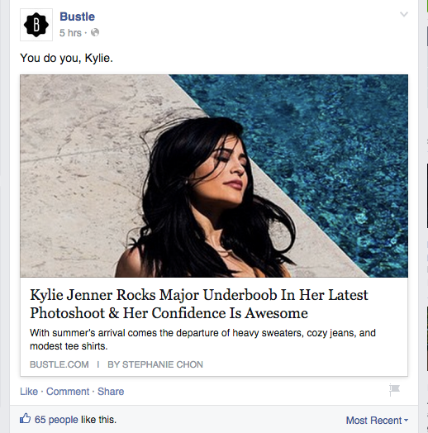
Task: Click the BUSTLE.COM source label
Action: pyautogui.click(x=59, y=364)
